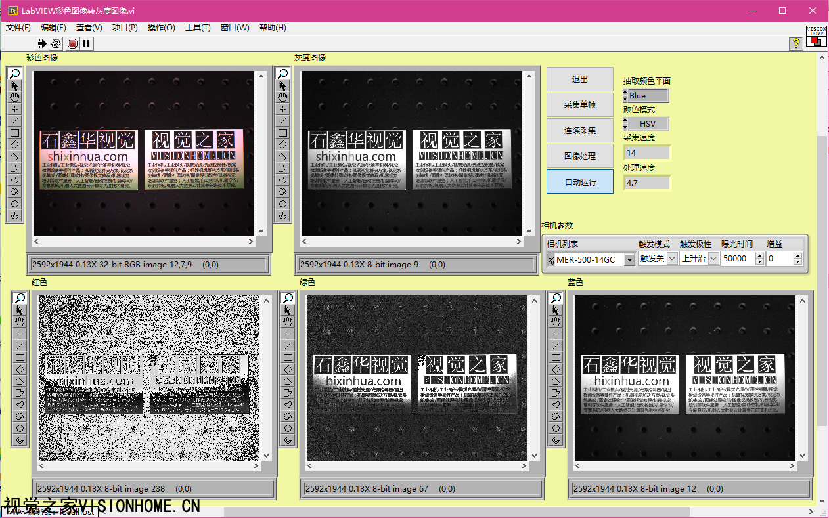This screenshot has height=518, width=829.
Task: Select Line tool in 绿色 image palette
Action: pyautogui.click(x=288, y=345)
